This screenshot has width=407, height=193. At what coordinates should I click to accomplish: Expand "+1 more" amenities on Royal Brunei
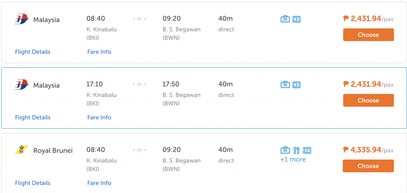coord(293,160)
